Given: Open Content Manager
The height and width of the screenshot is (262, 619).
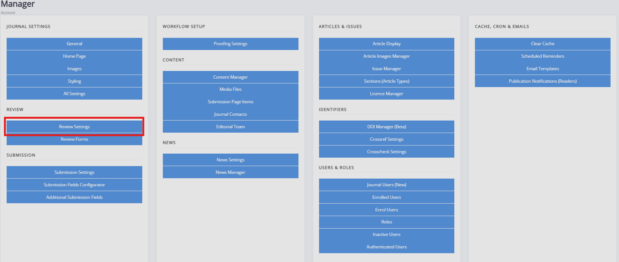Looking at the screenshot, I should 230,77.
